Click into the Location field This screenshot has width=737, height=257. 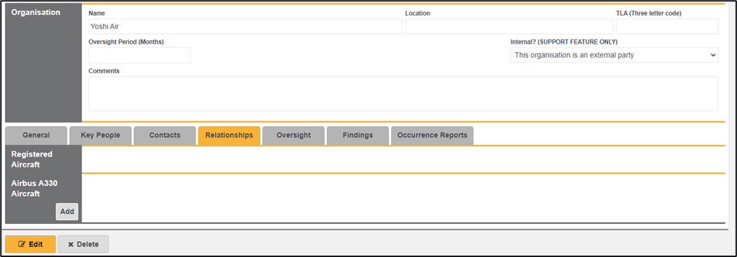[509, 26]
